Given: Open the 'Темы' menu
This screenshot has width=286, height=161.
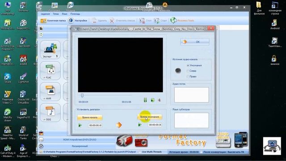Looking at the screenshot, I should 55,14.
